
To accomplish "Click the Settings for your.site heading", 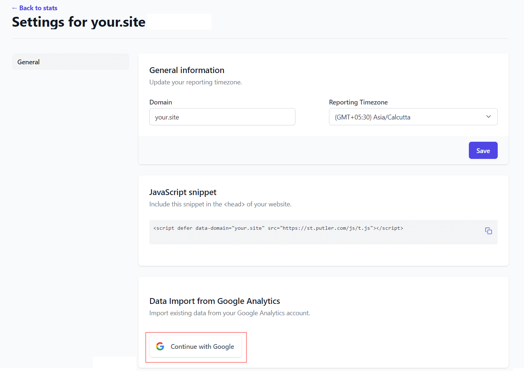I will (x=79, y=22).
